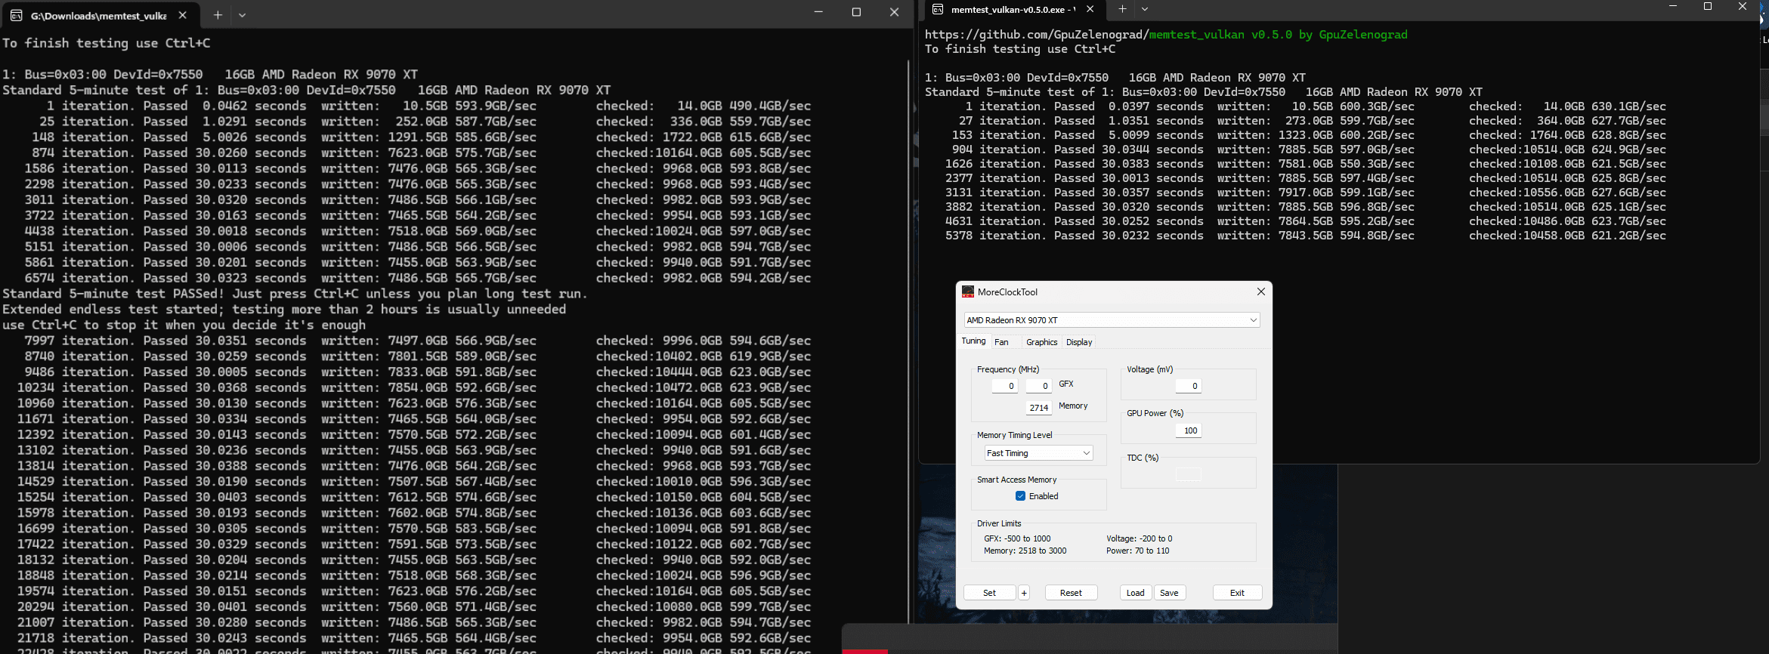Switch to the Fan tab
This screenshot has height=654, width=1769.
coord(1001,342)
